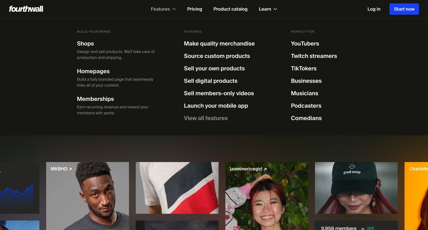
Task: Click the 5,958 members stat
Action: point(339,228)
